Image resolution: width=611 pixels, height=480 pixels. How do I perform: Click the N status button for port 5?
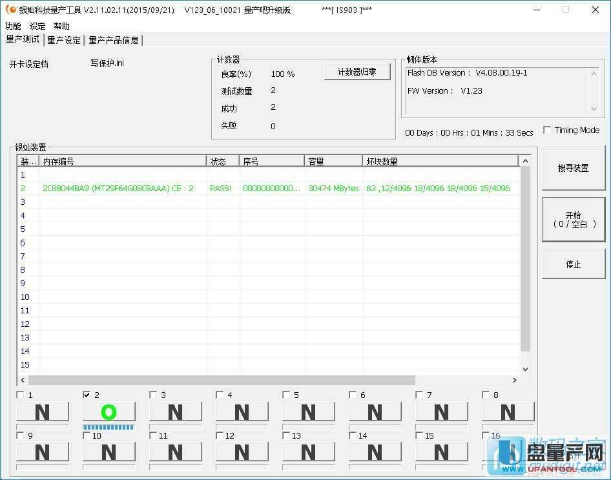pos(308,412)
